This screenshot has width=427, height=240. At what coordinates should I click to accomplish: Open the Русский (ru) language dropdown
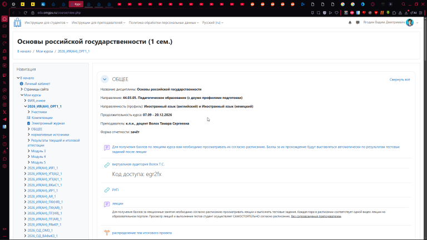pyautogui.click(x=213, y=23)
